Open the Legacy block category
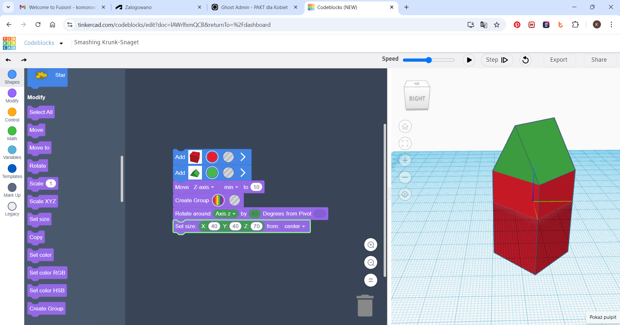620x325 pixels. pos(12,209)
